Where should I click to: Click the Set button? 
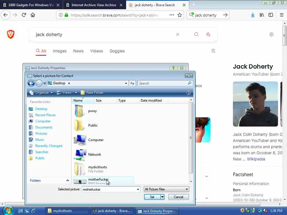coord(152,197)
